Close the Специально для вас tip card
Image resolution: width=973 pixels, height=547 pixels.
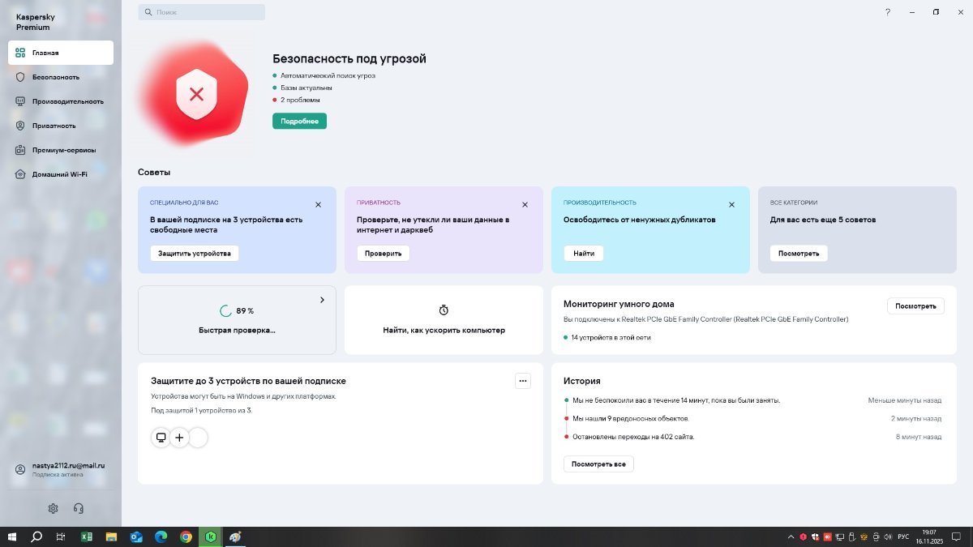click(318, 205)
